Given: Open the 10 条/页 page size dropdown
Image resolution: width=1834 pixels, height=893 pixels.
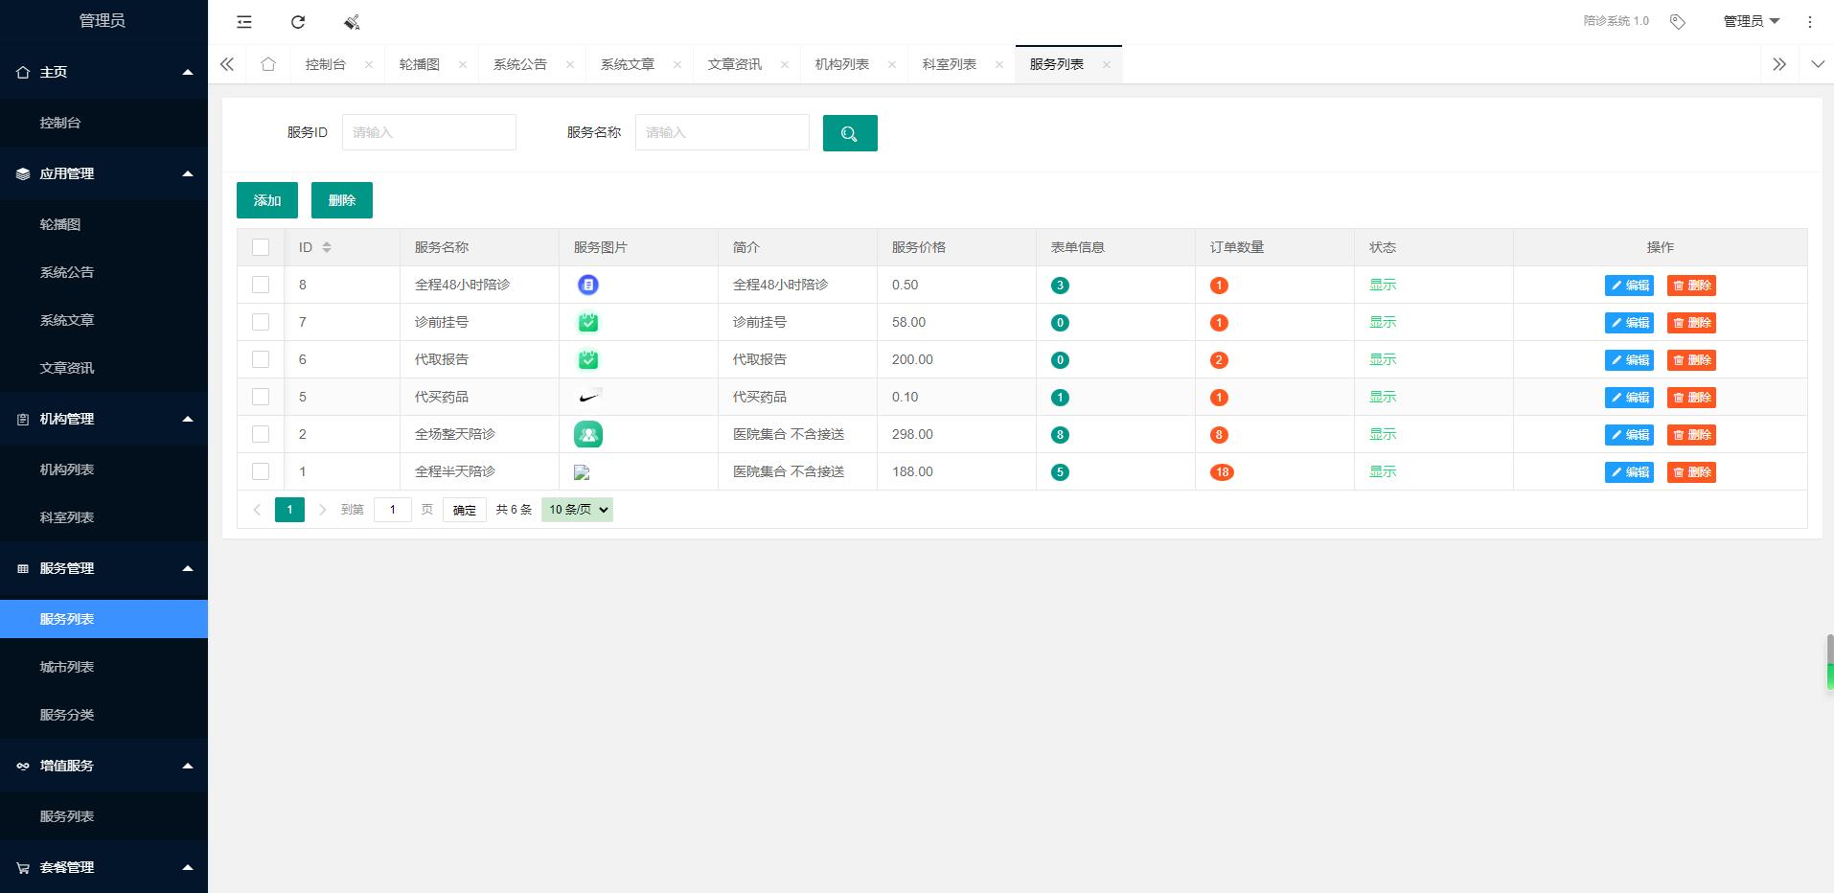Looking at the screenshot, I should 577,510.
